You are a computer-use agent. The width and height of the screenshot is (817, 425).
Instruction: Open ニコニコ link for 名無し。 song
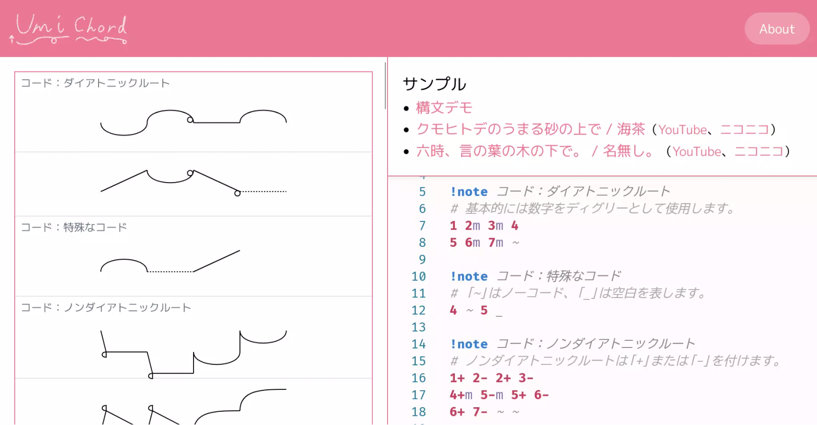coord(758,152)
